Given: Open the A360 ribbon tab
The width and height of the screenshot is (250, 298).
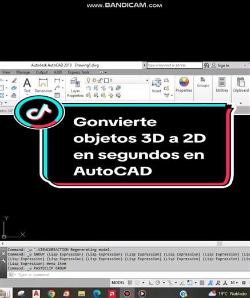Looking at the screenshot, I should click(x=58, y=72).
